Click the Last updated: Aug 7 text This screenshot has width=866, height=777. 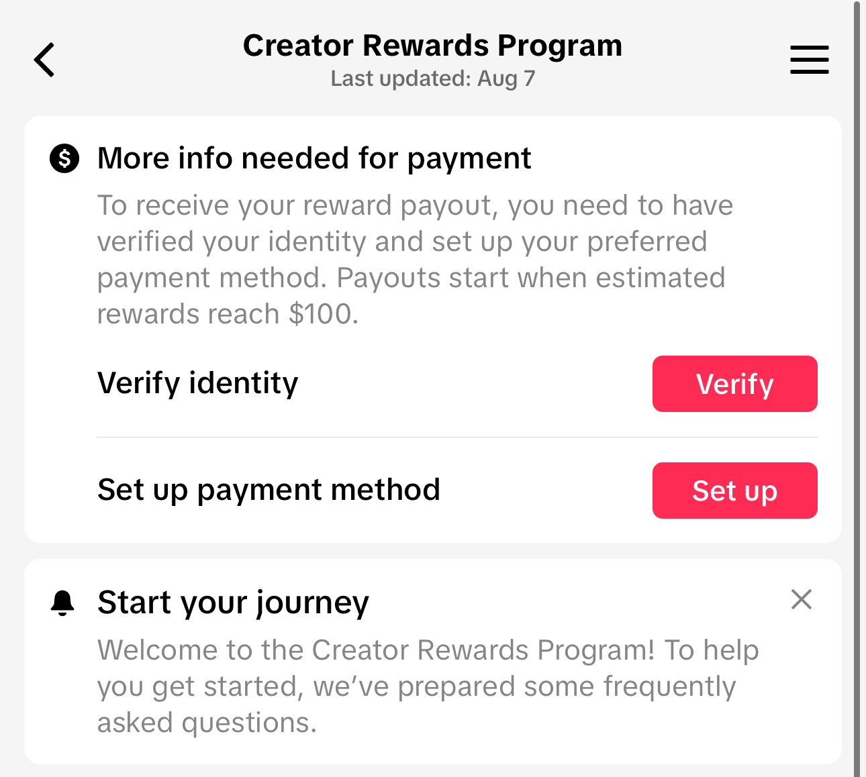[432, 79]
